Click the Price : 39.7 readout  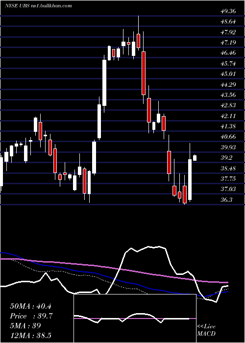click(x=31, y=316)
